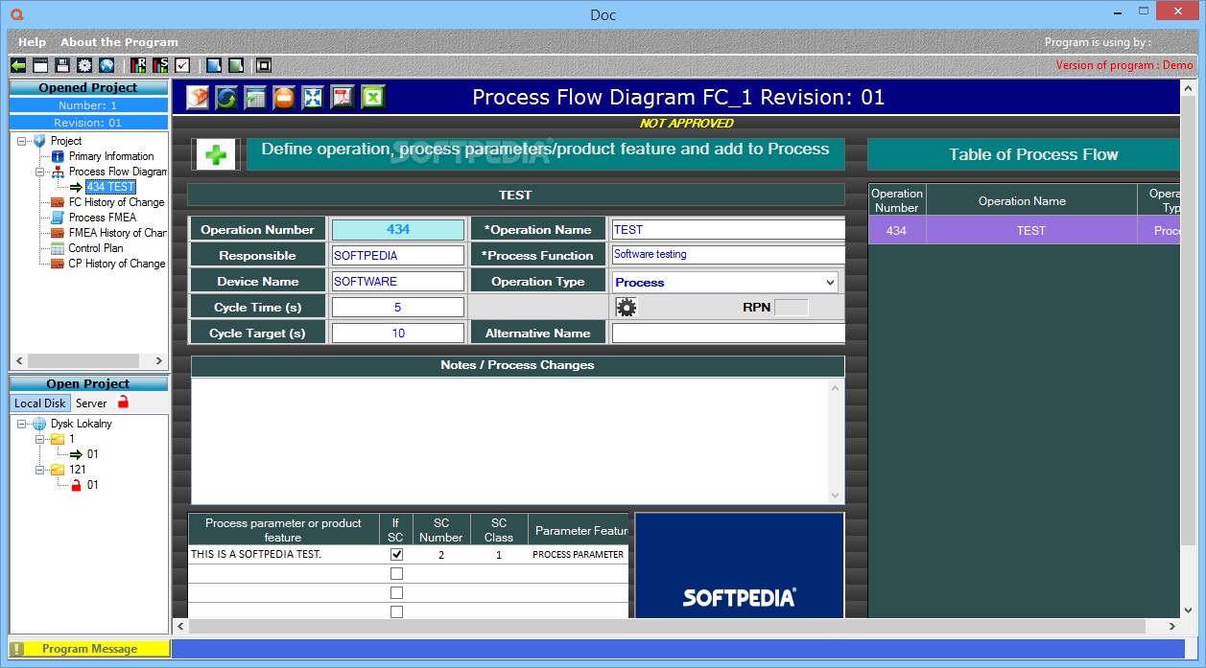Click the Program Message warning icon
This screenshot has height=668, width=1206.
pyautogui.click(x=17, y=649)
